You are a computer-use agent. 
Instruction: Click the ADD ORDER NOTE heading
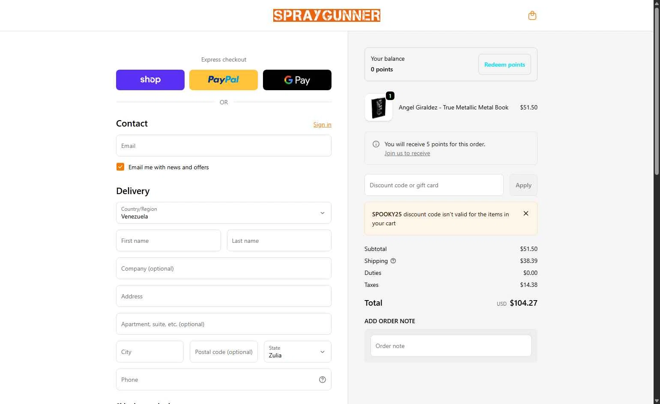tap(390, 321)
